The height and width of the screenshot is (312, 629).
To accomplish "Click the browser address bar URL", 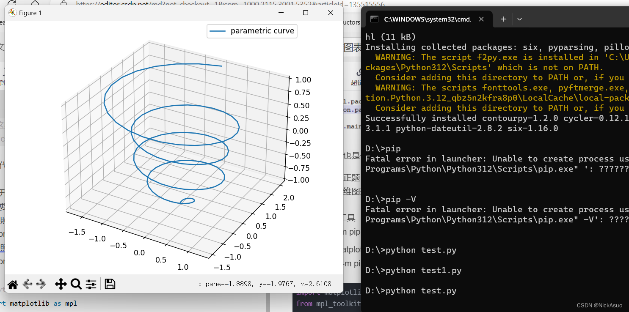I will pos(230,4).
